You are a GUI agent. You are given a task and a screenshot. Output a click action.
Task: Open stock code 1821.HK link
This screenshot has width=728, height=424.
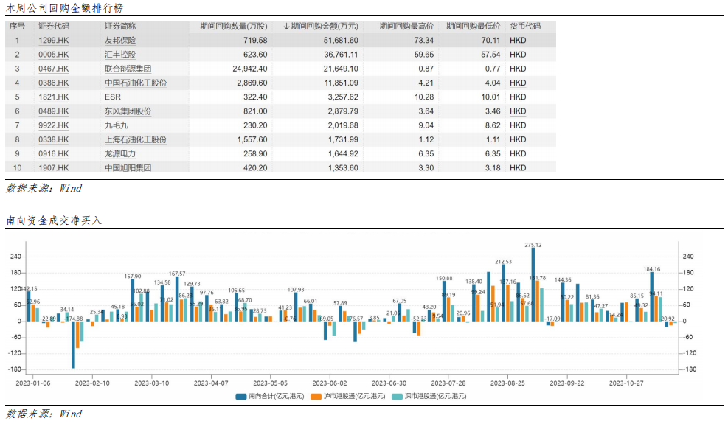click(53, 97)
